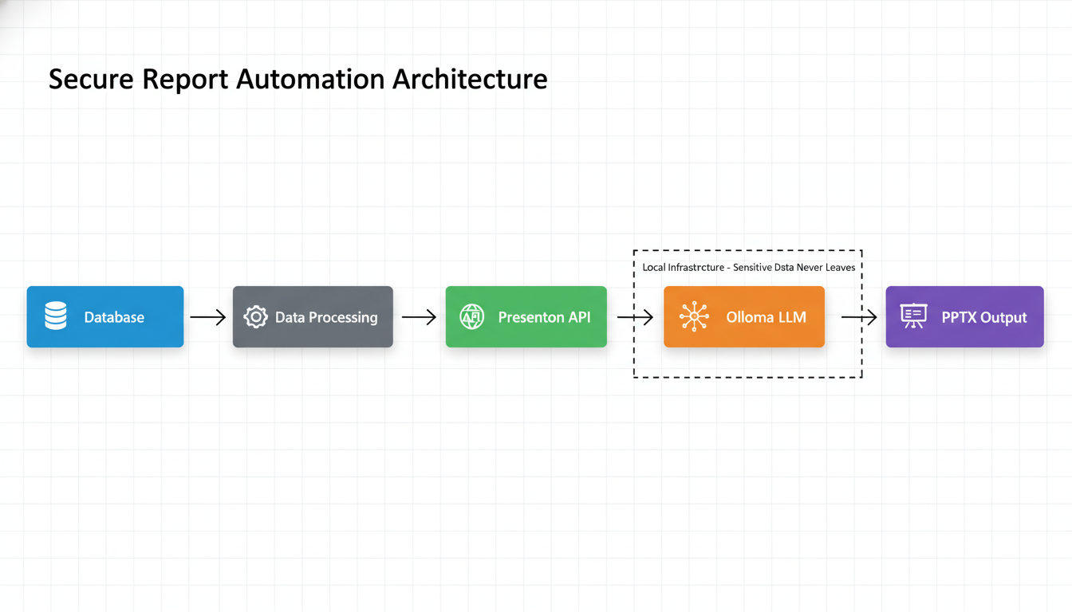Select the Secure Report Automation Architecture title

pyautogui.click(x=298, y=79)
